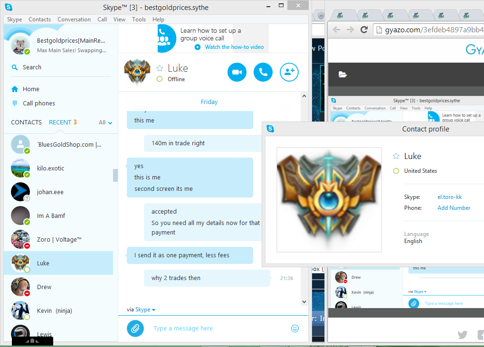This screenshot has width=484, height=347.
Task: Open the Conversation menu
Action: pyautogui.click(x=74, y=19)
